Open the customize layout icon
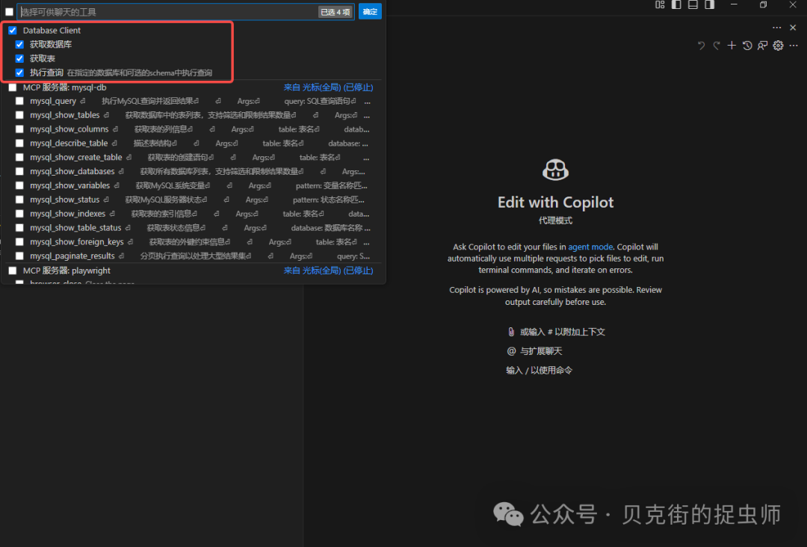This screenshot has height=547, width=807. coord(660,5)
